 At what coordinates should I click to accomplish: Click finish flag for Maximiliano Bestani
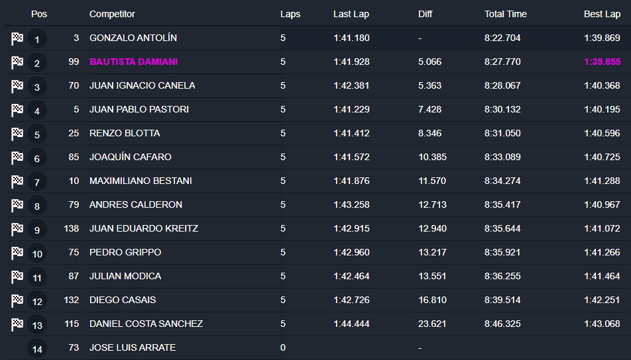[17, 182]
